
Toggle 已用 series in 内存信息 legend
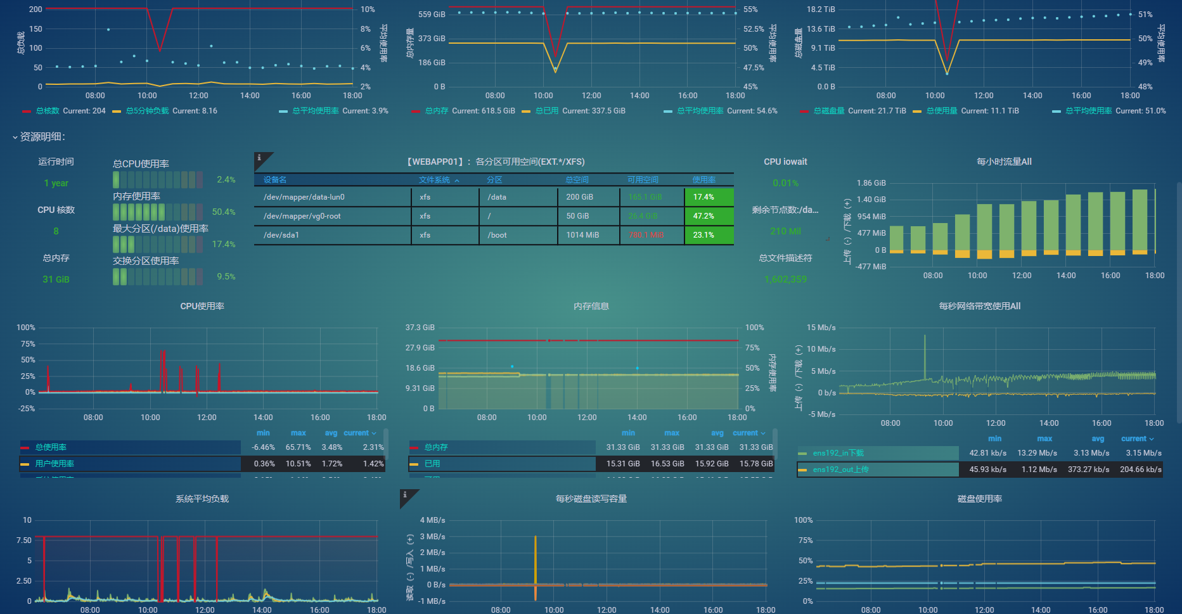[x=432, y=464]
